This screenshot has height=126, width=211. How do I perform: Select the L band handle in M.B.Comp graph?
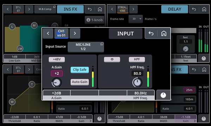[x=12, y=27]
